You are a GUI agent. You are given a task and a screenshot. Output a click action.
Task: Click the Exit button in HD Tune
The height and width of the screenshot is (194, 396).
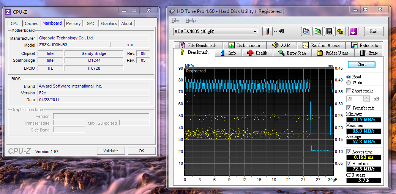click(374, 31)
